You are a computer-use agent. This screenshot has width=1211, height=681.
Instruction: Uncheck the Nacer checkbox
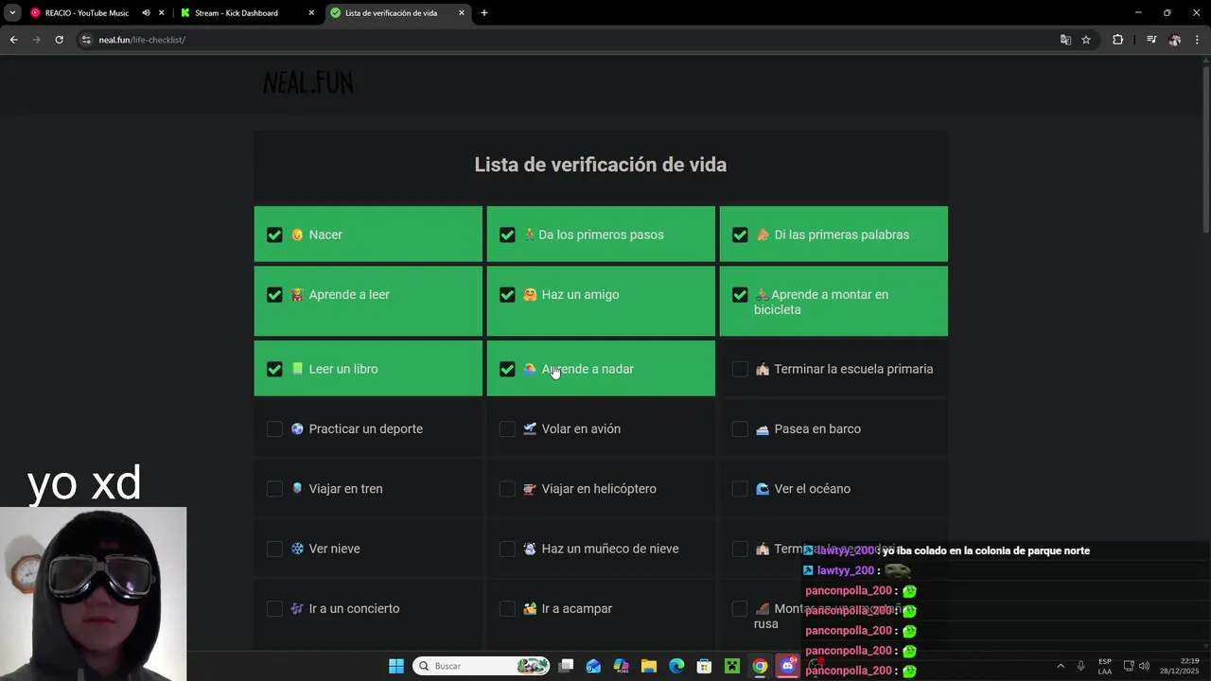point(274,235)
